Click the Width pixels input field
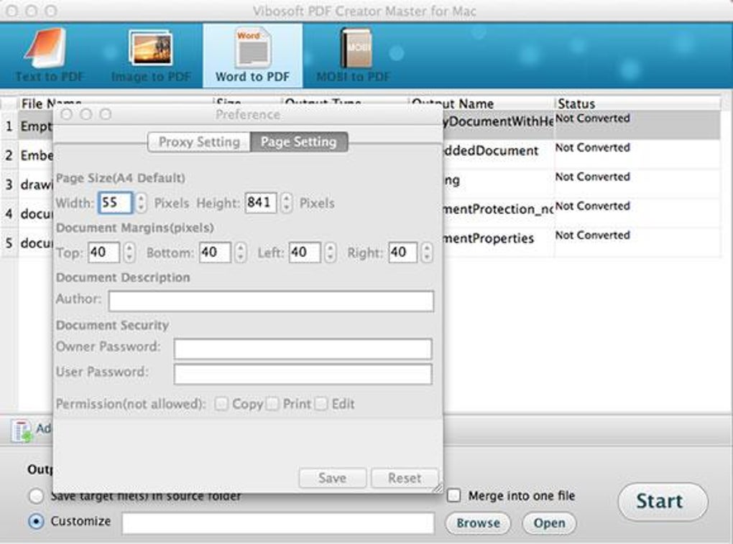The height and width of the screenshot is (544, 733). tap(116, 202)
